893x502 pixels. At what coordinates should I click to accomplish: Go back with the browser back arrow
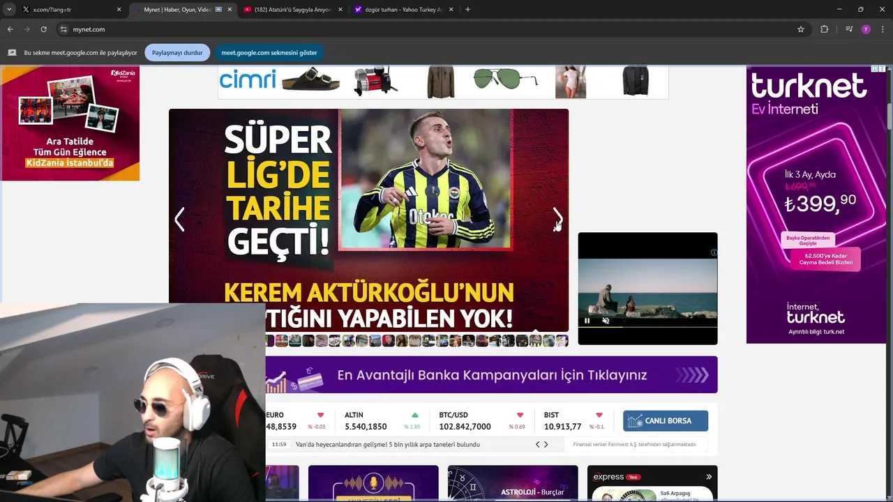10,29
